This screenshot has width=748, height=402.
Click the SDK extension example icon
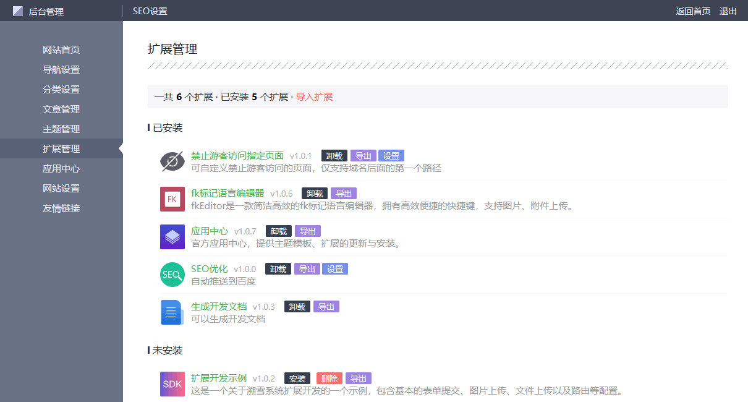click(172, 384)
